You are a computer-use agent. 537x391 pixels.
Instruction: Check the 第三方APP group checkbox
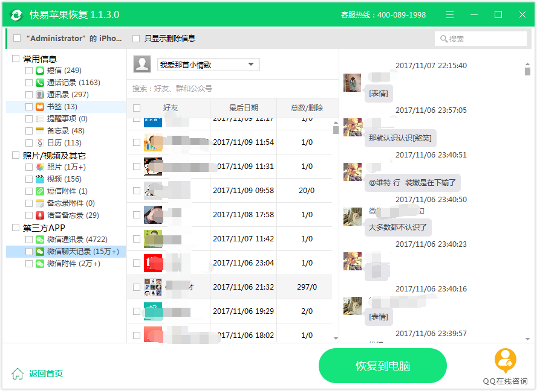[x=15, y=227]
